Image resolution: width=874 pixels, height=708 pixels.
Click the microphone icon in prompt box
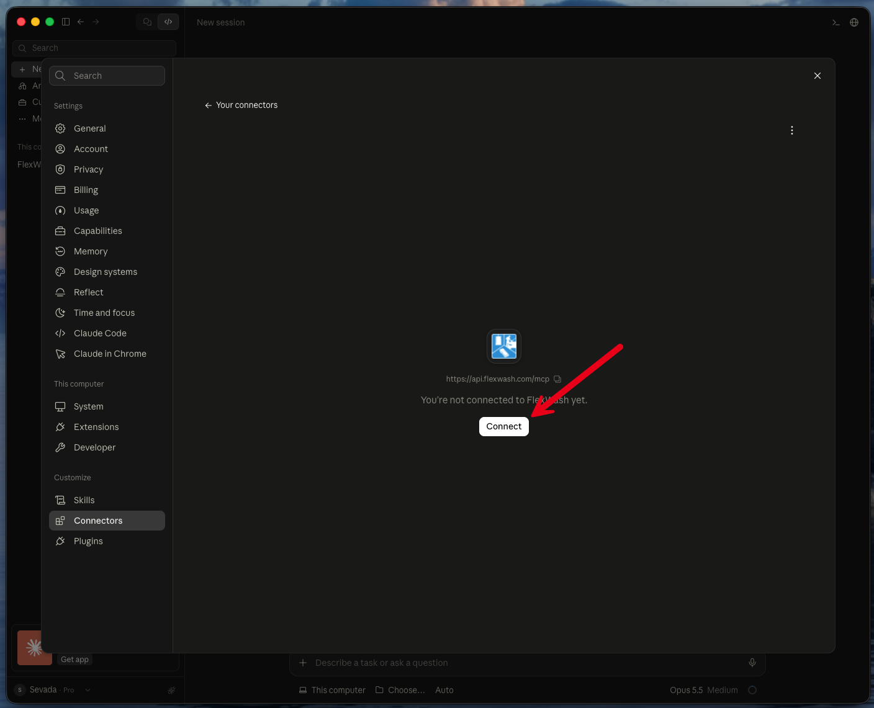[752, 663]
